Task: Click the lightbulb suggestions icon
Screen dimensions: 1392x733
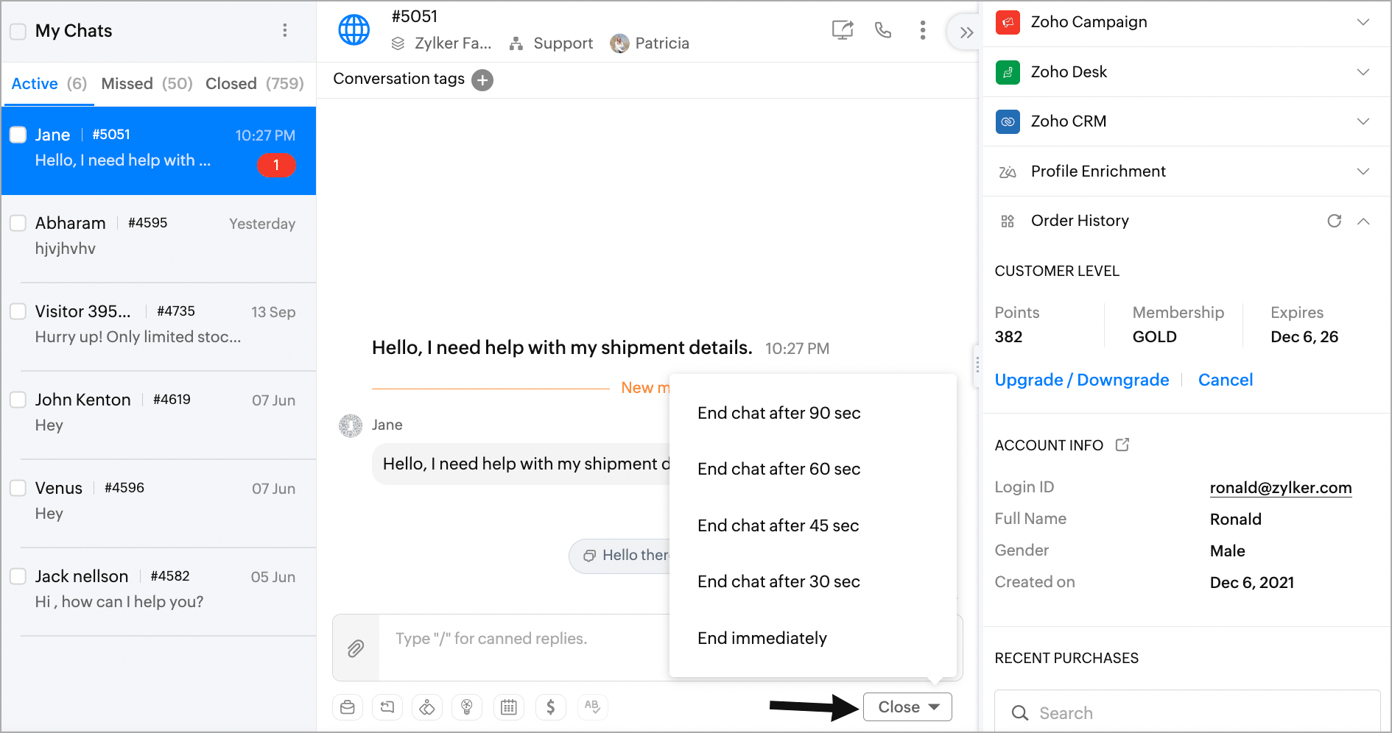Action: pos(467,707)
